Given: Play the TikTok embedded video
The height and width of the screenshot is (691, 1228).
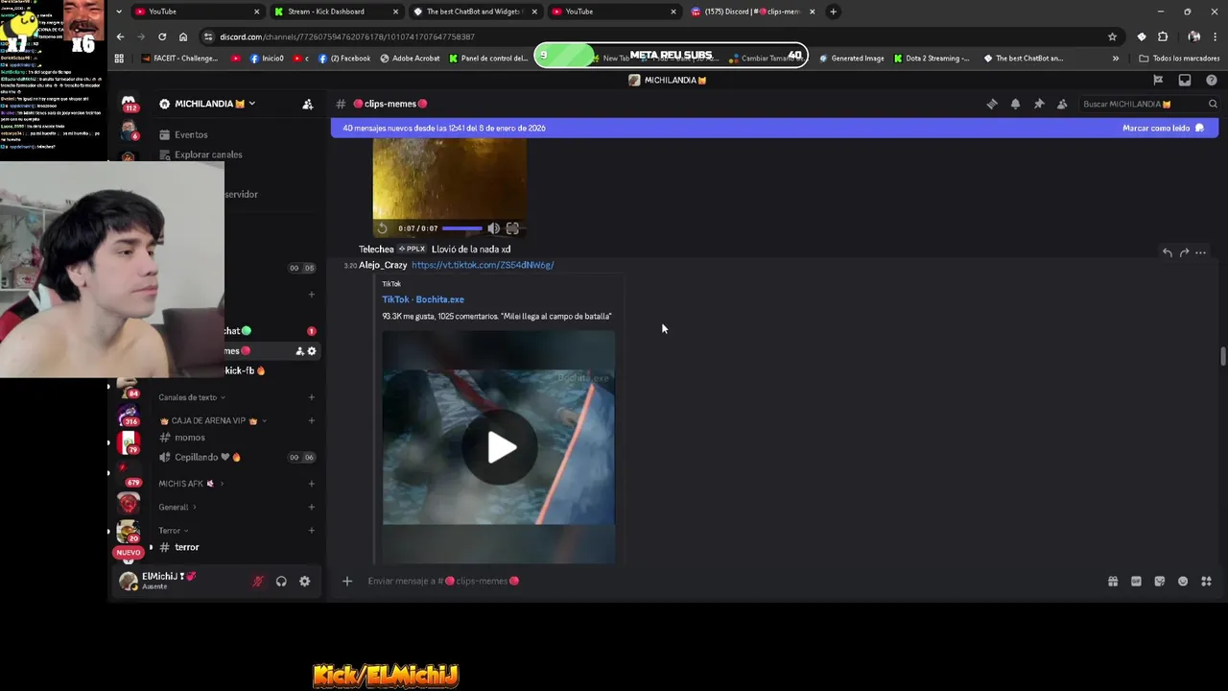Looking at the screenshot, I should click(x=500, y=447).
